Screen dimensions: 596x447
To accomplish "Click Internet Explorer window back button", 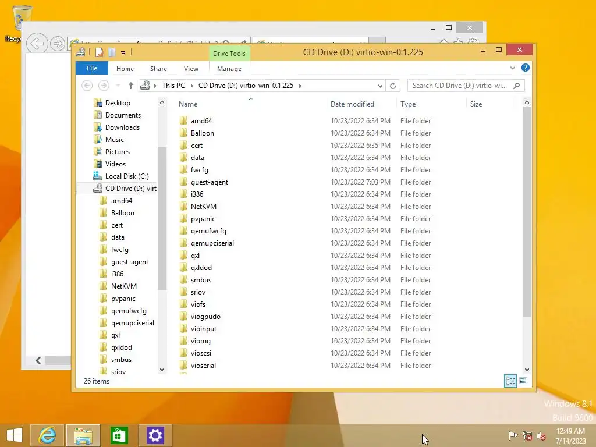I will 37,43.
